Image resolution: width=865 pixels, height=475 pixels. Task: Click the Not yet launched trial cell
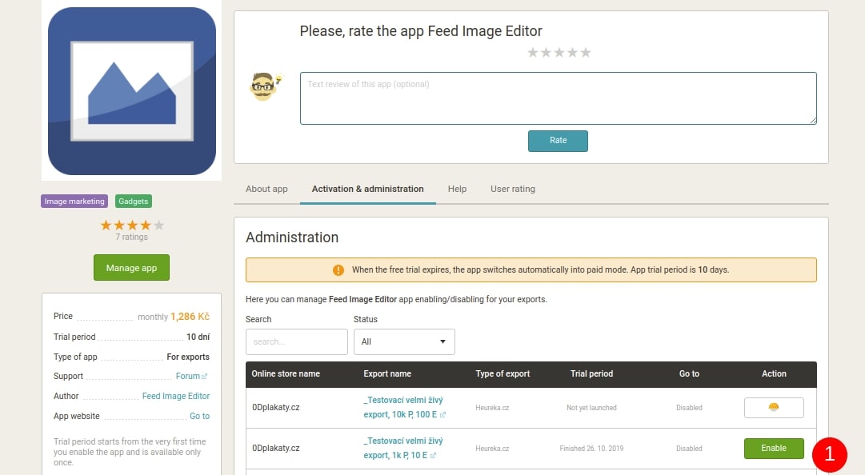(x=591, y=408)
